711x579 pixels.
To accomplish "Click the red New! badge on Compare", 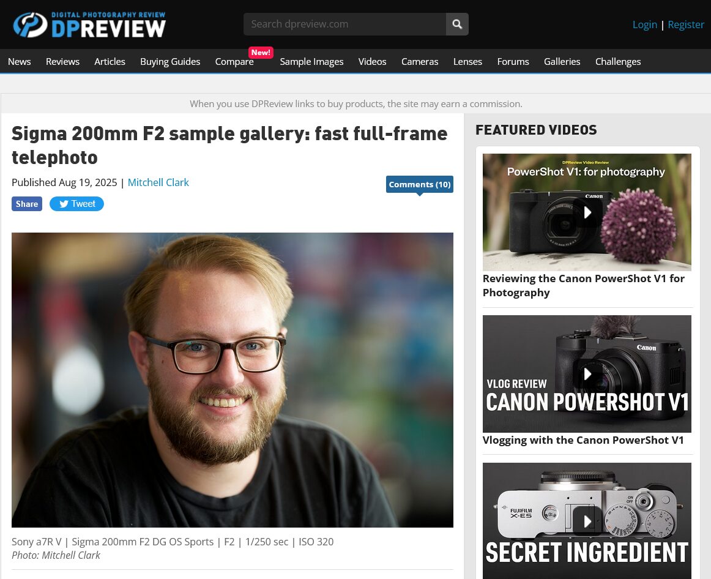I will tap(261, 53).
